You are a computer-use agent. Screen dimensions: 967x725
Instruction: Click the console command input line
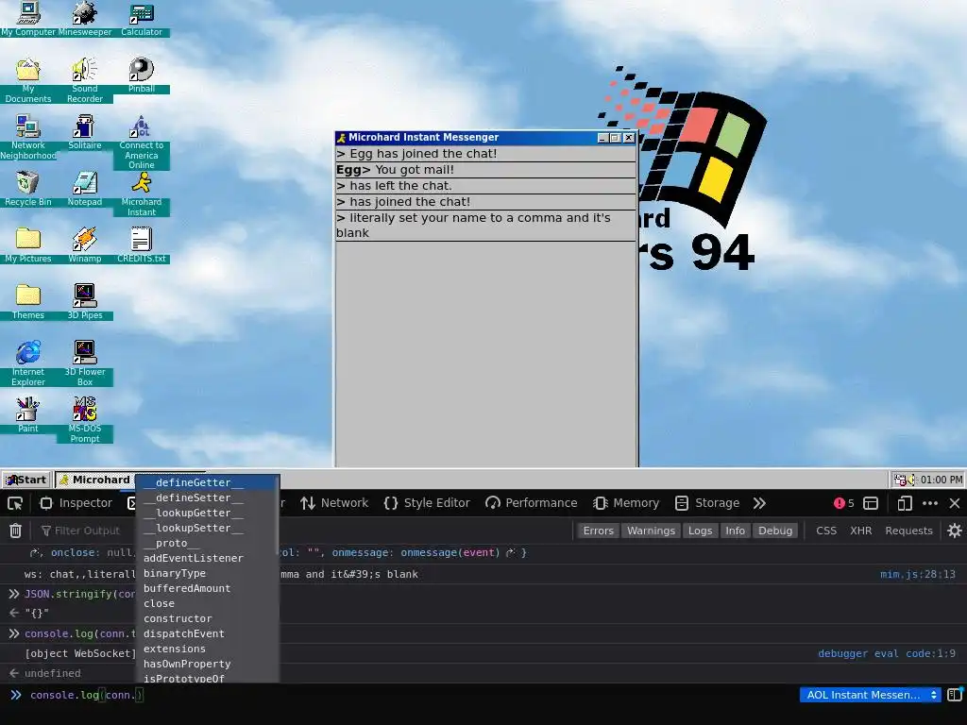[407, 695]
